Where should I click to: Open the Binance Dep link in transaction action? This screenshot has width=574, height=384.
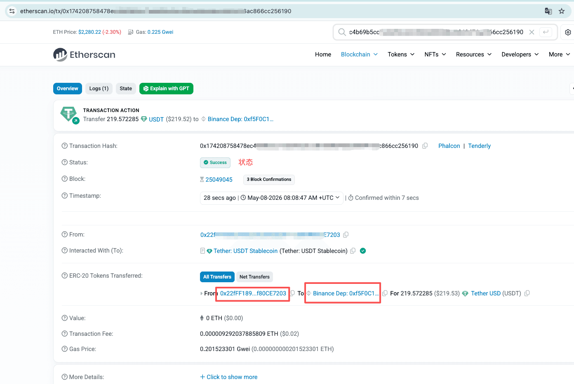pos(240,119)
